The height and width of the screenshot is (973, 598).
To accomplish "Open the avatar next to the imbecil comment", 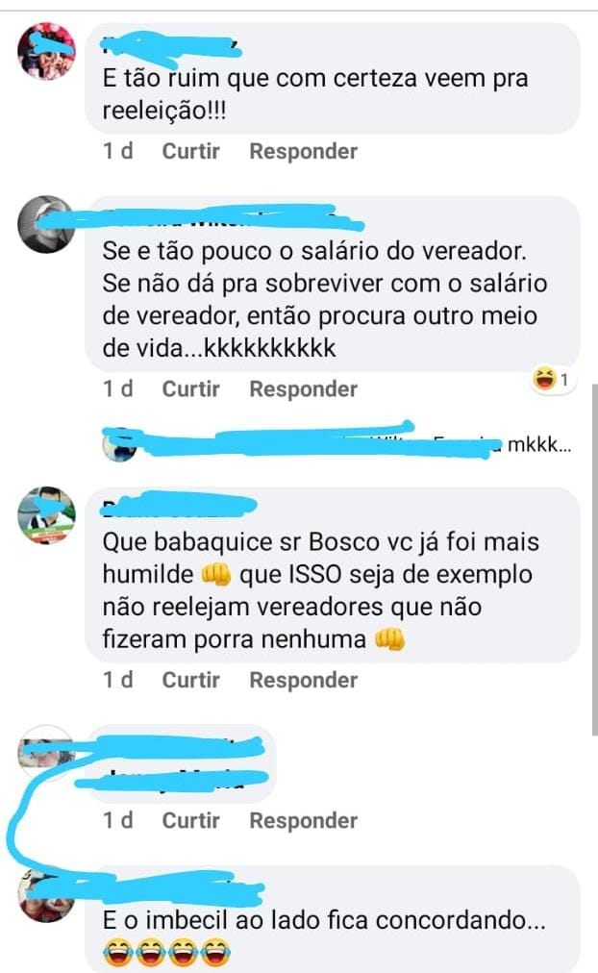I will pos(46,895).
